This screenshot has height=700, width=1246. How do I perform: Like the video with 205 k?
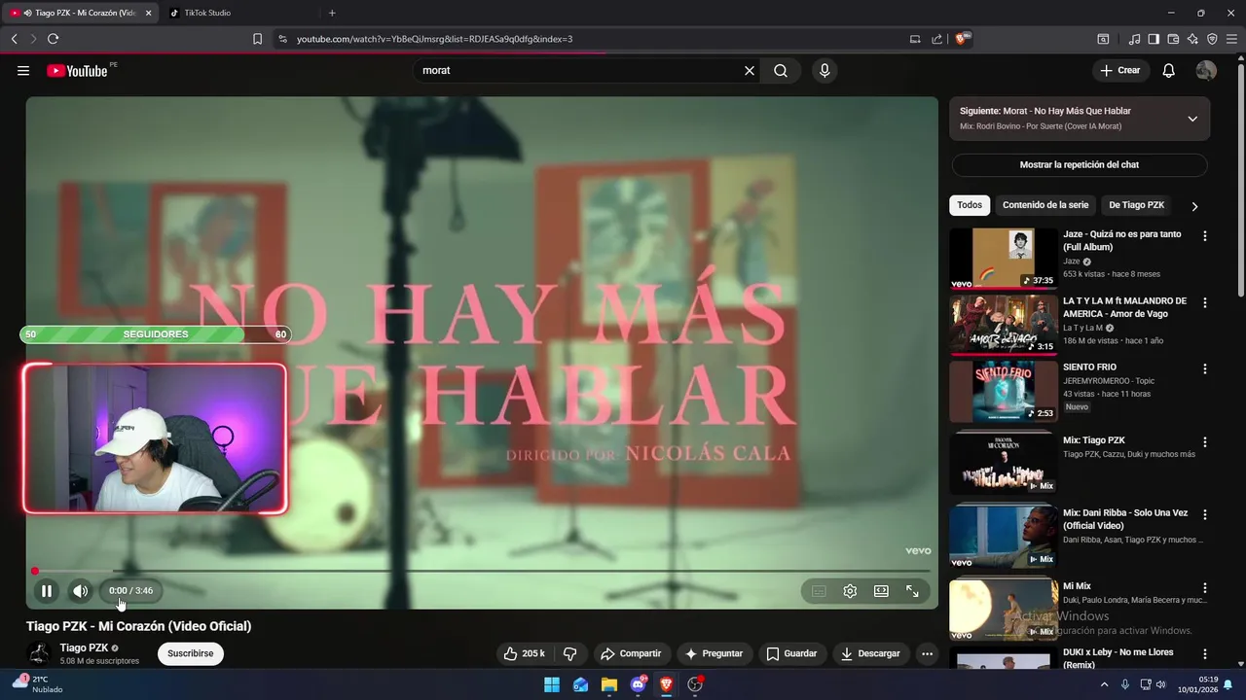click(x=524, y=653)
